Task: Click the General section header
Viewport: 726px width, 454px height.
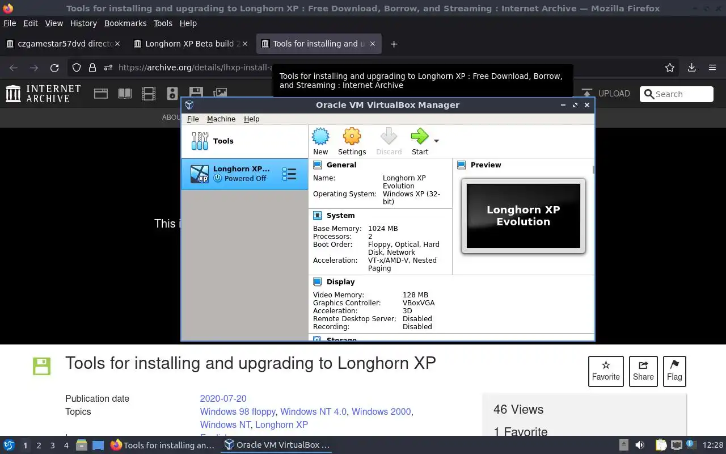Action: click(341, 165)
